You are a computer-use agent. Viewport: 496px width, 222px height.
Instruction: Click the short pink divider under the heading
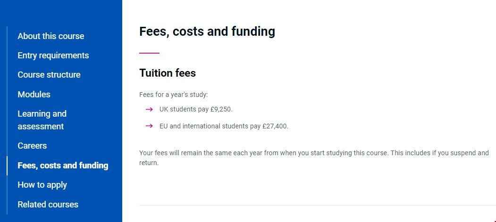pos(149,53)
